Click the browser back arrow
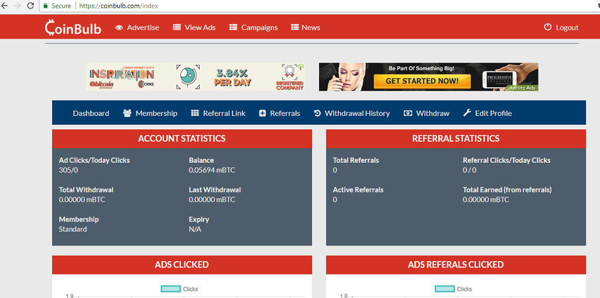Image resolution: width=600 pixels, height=298 pixels. pyautogui.click(x=4, y=6)
